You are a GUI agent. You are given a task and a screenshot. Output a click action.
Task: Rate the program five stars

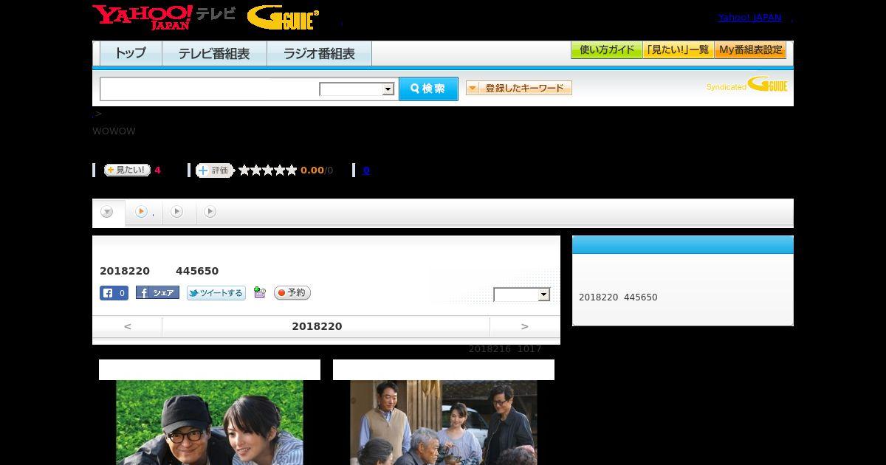click(292, 170)
